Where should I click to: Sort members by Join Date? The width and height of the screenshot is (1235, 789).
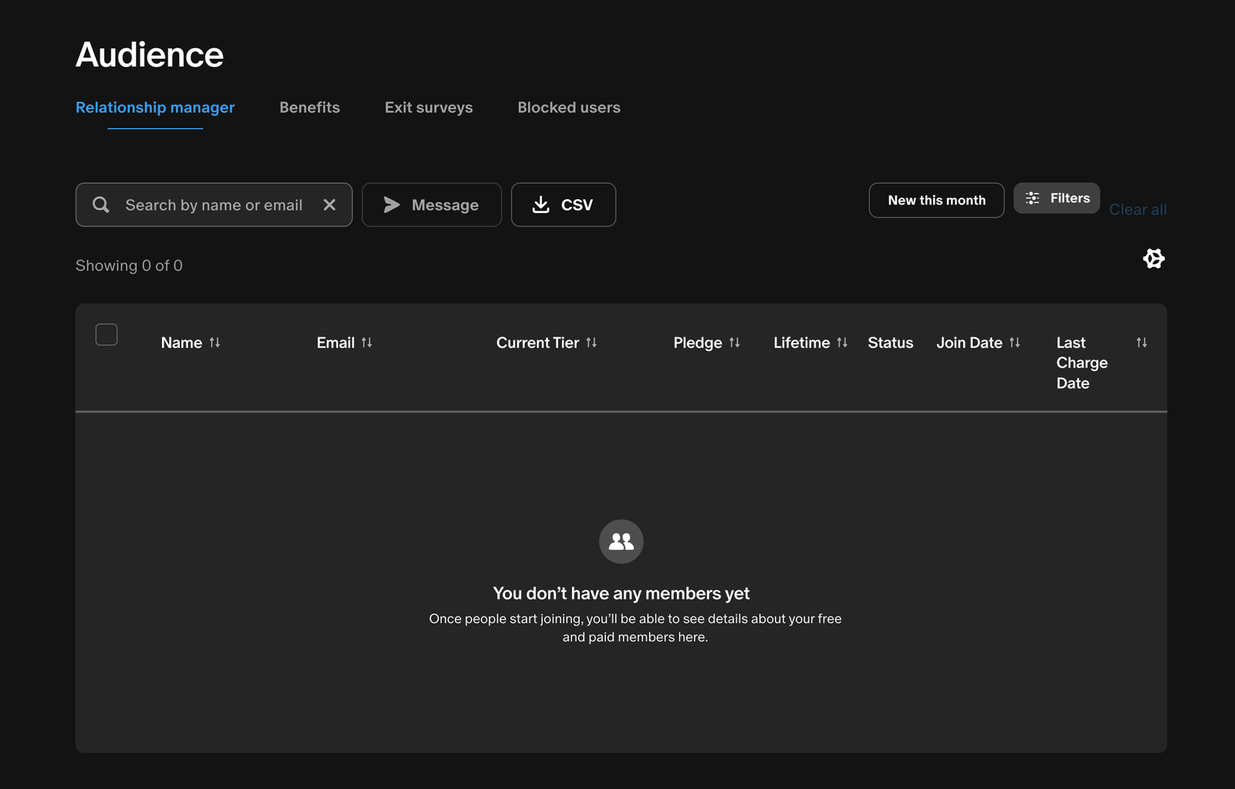tap(978, 342)
